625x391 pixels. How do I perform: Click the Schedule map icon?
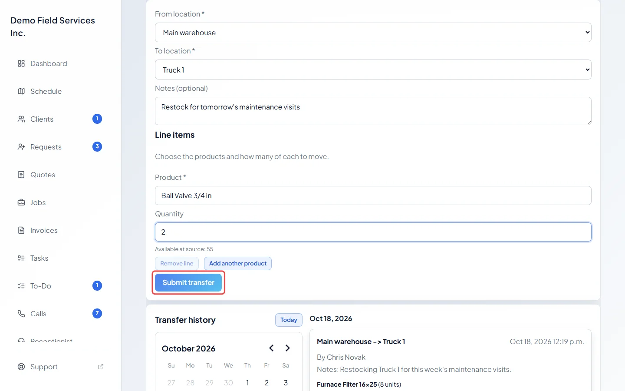coord(21,91)
